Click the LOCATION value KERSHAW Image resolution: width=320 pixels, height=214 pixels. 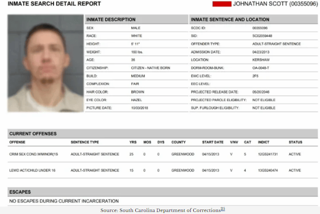pos(261,60)
